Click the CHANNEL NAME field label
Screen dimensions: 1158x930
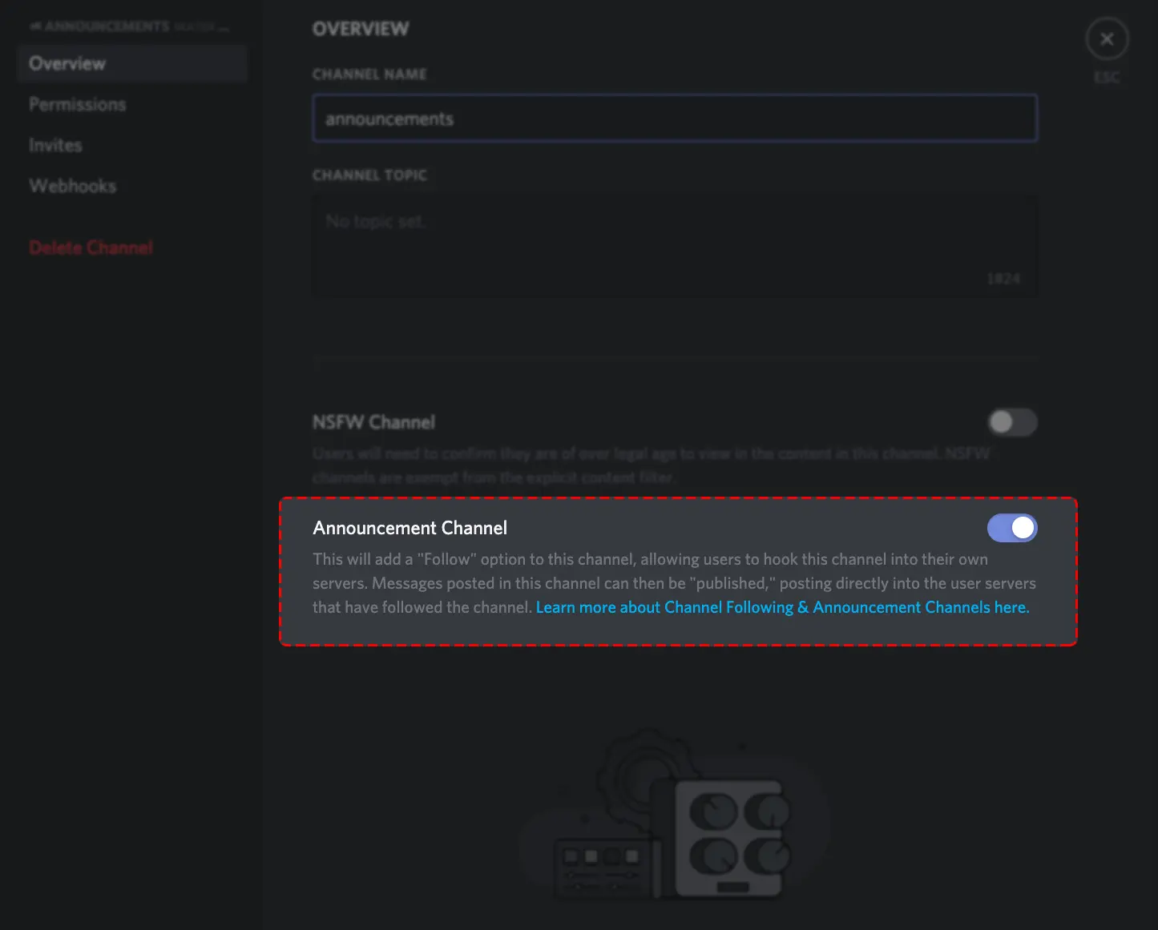coord(369,74)
